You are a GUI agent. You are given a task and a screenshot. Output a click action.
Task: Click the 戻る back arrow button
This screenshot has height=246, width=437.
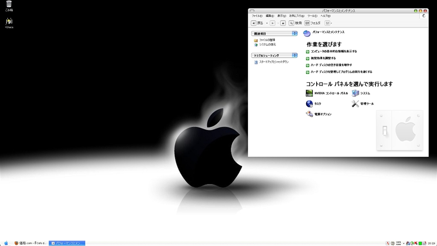(257, 23)
